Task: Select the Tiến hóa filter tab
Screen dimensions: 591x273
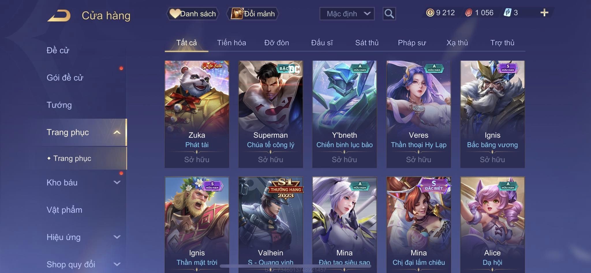Action: point(231,43)
